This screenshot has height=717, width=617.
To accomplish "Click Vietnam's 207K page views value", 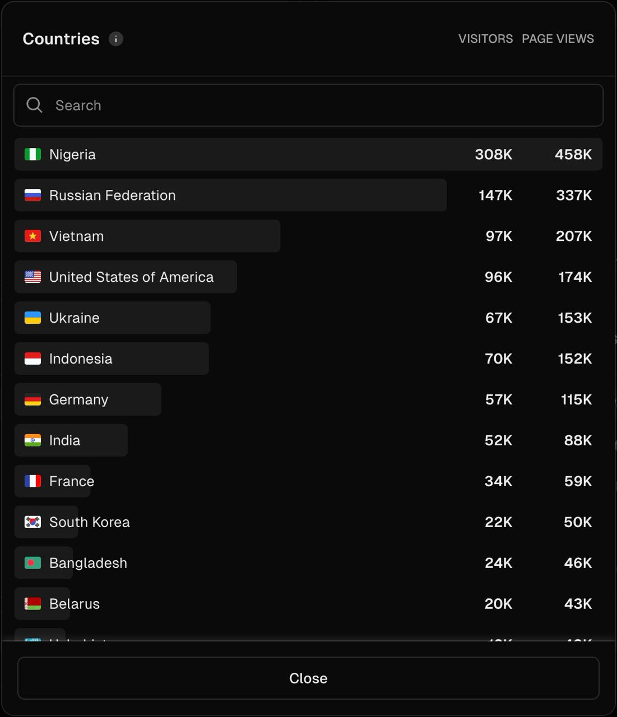I will click(574, 236).
